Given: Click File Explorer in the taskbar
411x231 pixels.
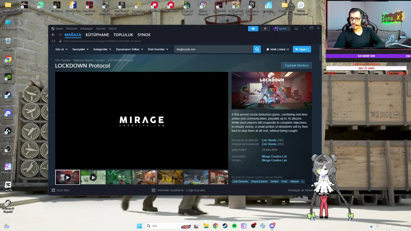Looking at the screenshot, I should tap(206, 226).
